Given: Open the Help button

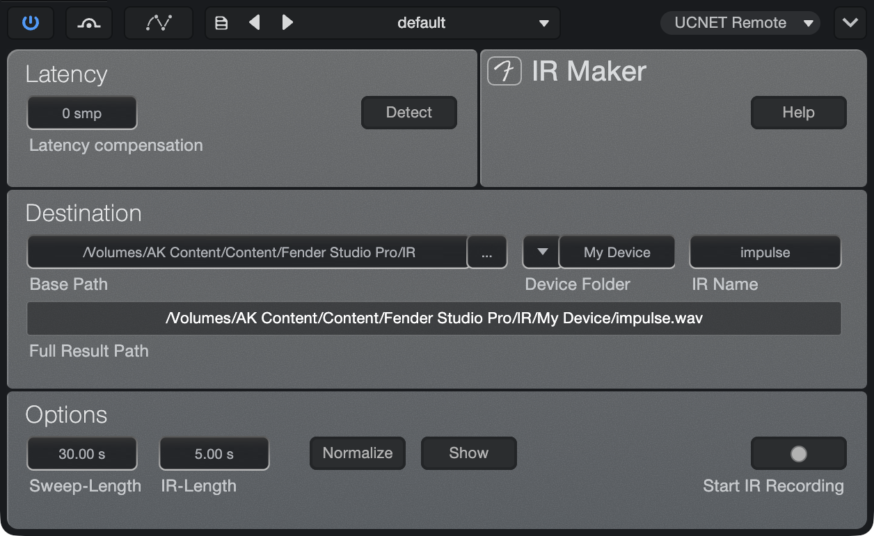Looking at the screenshot, I should (799, 113).
